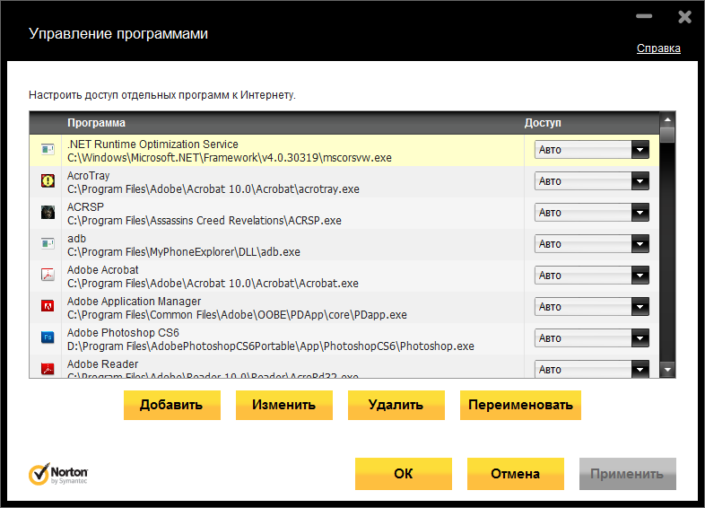
Task: Click the Добавить button
Action: 171,405
